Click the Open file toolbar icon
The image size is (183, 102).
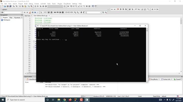[x=5, y=6]
